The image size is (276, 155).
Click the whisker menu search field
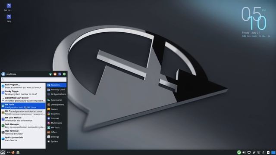click(34, 80)
